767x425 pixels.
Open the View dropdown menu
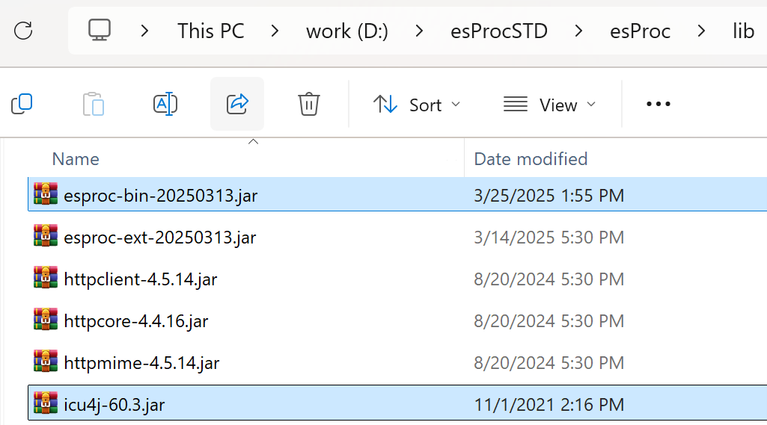tap(550, 105)
